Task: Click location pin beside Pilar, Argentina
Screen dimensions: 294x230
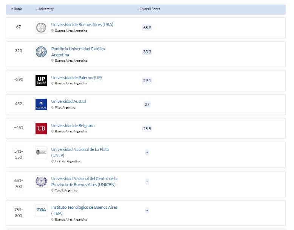Action: pyautogui.click(x=52, y=107)
